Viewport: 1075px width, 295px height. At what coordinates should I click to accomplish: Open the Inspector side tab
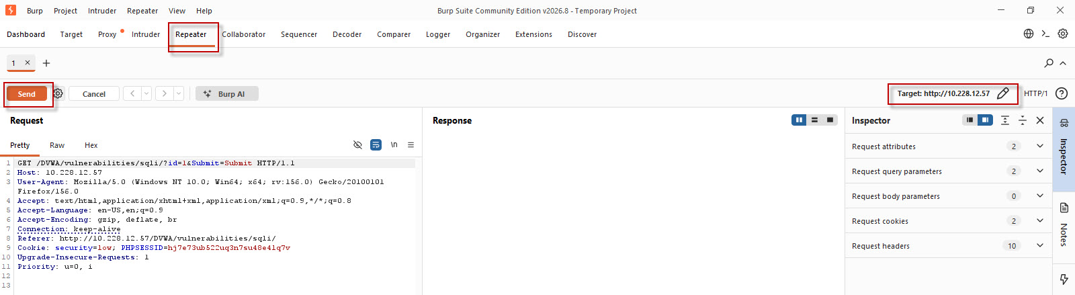[1064, 149]
